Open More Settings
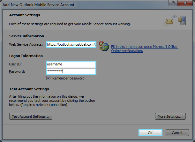Image resolution: width=195 pixels, height=142 pixels. (170, 116)
